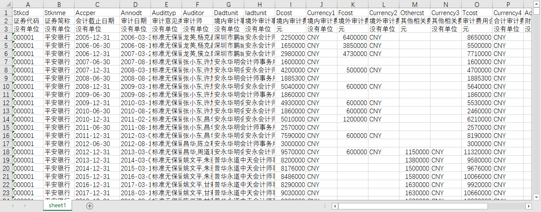Select the Auditor header cell
The width and height of the screenshot is (541, 212).
tap(197, 12)
